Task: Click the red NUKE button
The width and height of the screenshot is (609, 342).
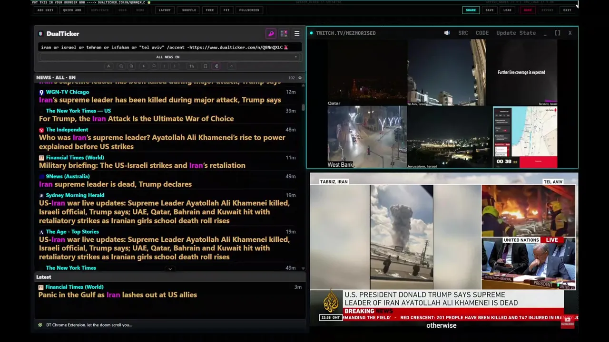Action: point(528,10)
